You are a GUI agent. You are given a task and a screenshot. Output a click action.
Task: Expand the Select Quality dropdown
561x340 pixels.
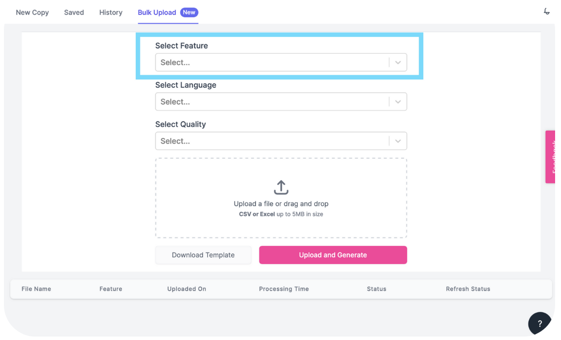click(281, 141)
